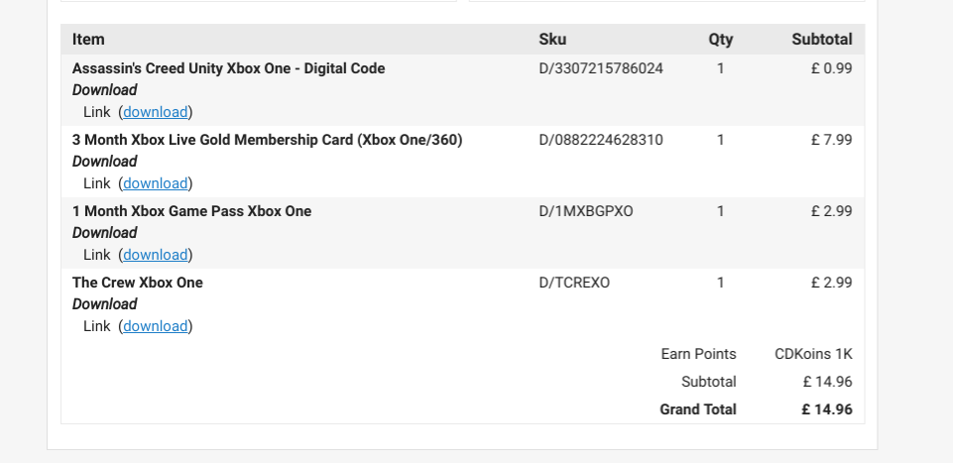Select the D/TCREXO SKU text
Image resolution: width=953 pixels, height=463 pixels.
click(x=574, y=283)
